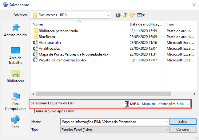
Task: Select Mapa de Portas Valores da Propriedade.xlsx
Action: [74, 54]
